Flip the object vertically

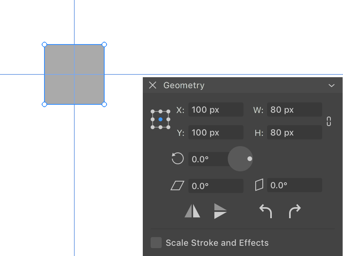220,211
